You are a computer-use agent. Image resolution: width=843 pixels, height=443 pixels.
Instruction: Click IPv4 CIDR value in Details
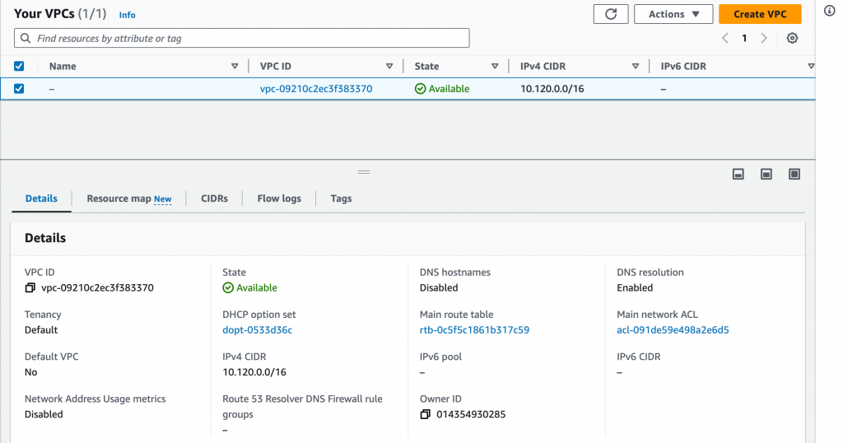(x=254, y=372)
